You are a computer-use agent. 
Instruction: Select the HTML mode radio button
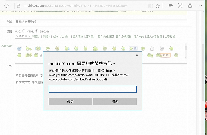(x=24, y=31)
